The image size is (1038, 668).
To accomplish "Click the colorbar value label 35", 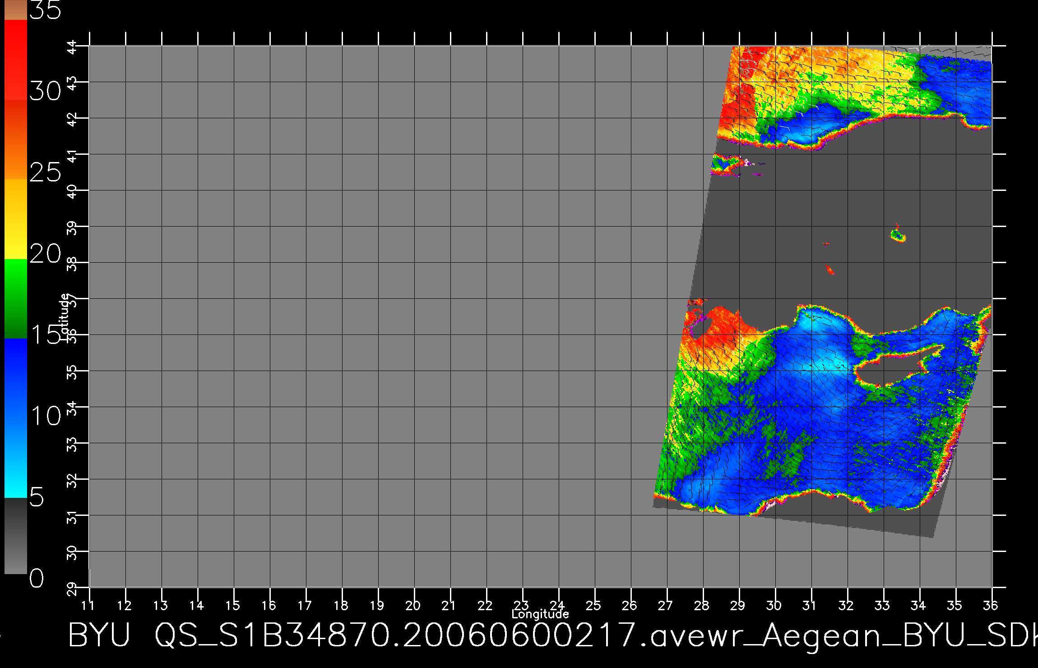I will pos(45,9).
